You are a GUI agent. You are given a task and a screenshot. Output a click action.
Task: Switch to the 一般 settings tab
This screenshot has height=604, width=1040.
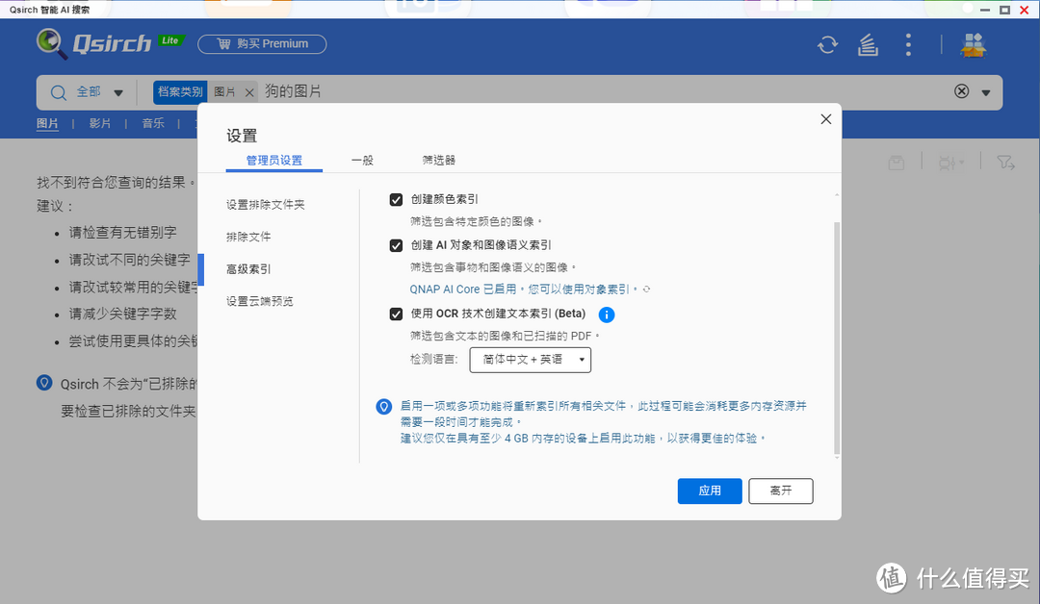[x=362, y=161]
